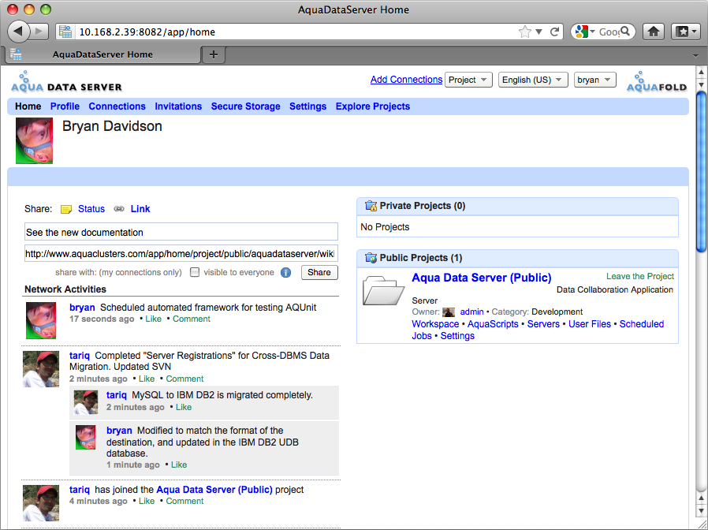The image size is (708, 530).
Task: Open the bryan user dropdown
Action: tap(594, 80)
